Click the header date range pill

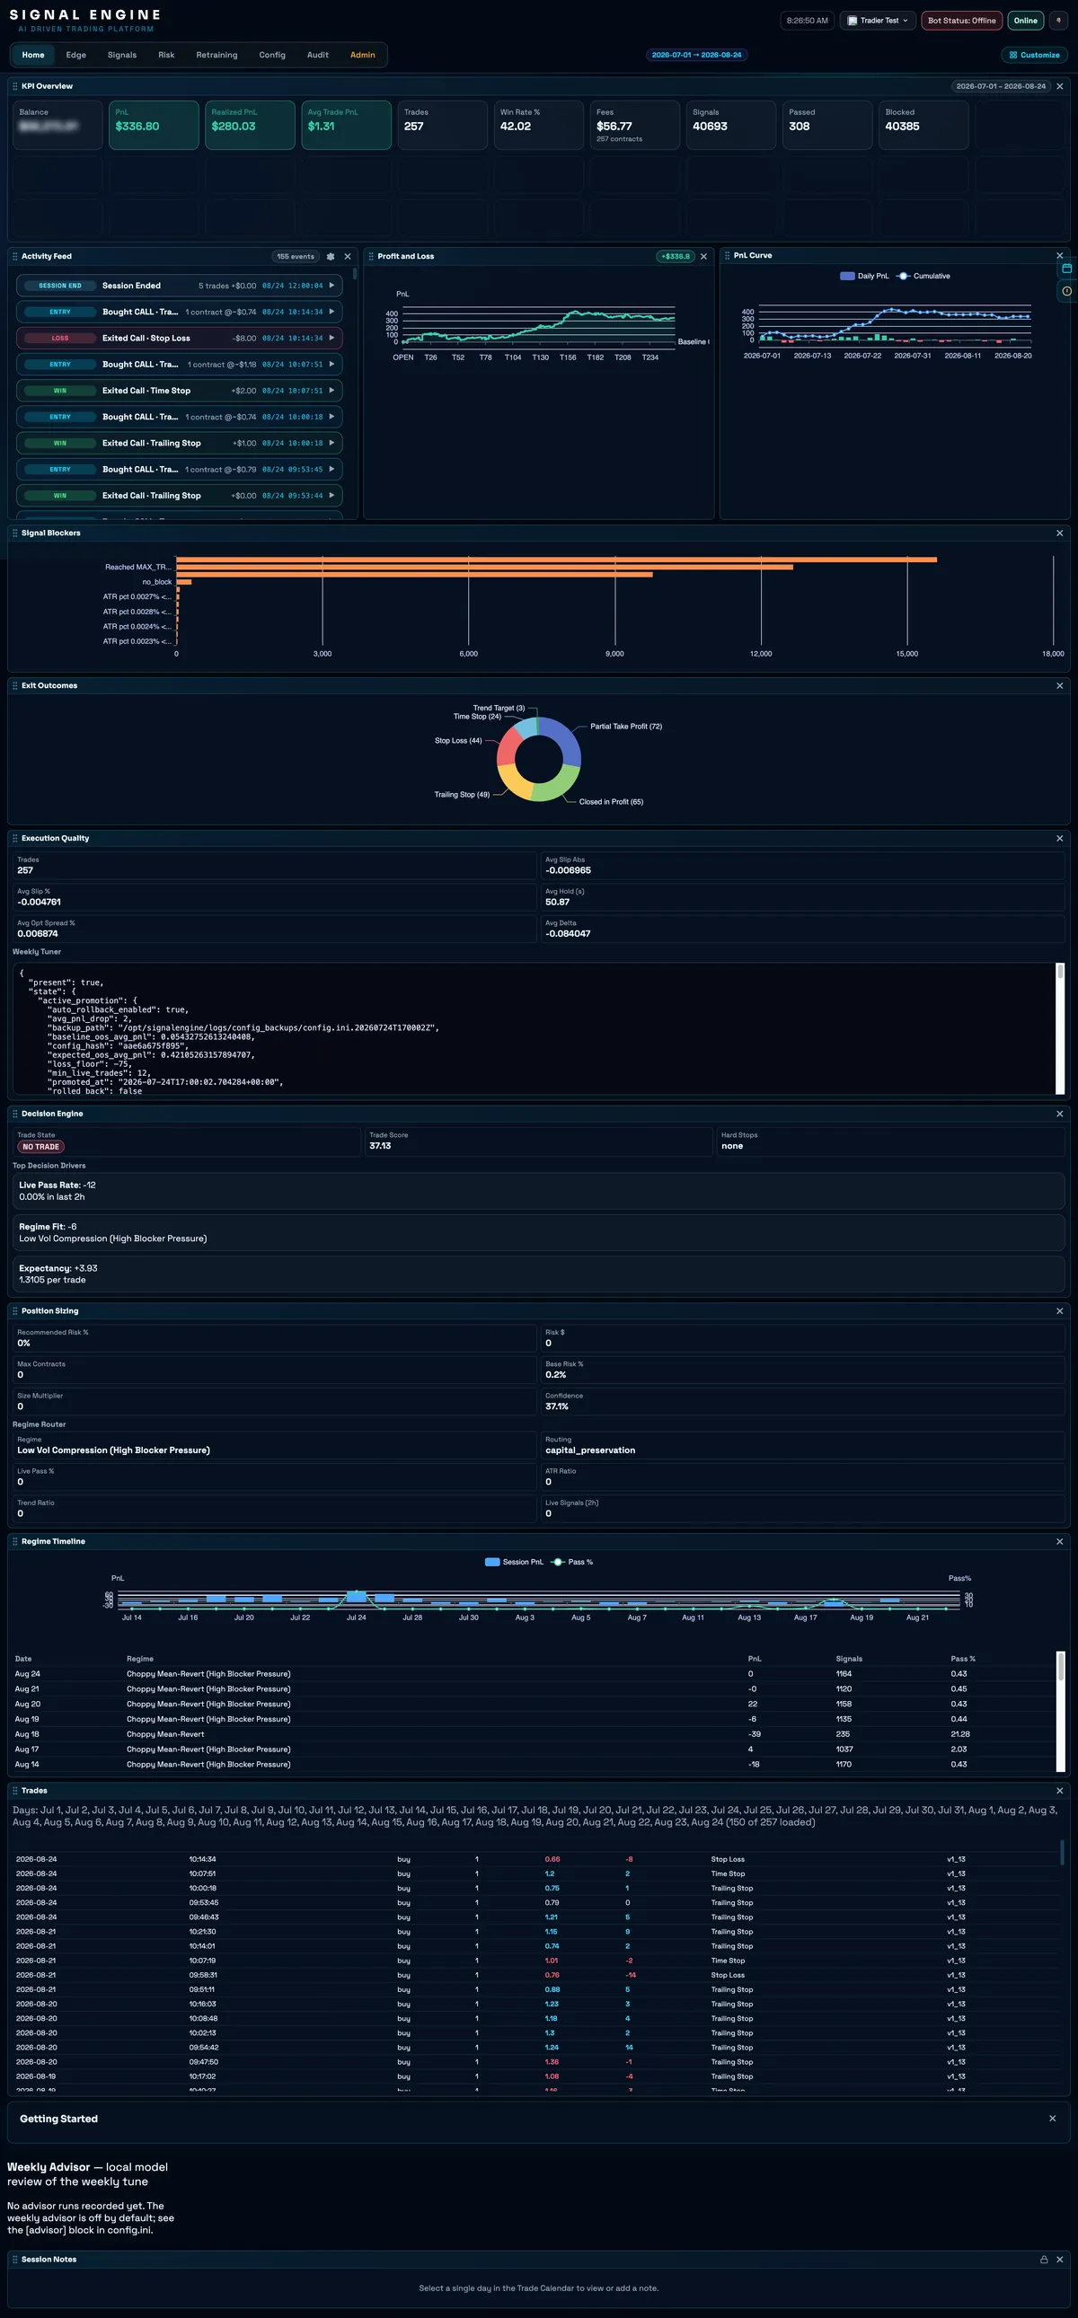[x=696, y=55]
